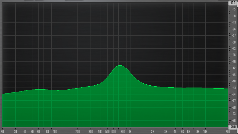Screen dimensions: 238x134
Task: Click the 2K frequency axis label
Action: click(x=152, y=131)
